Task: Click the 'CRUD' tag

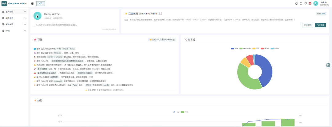Action: [x=88, y=85]
